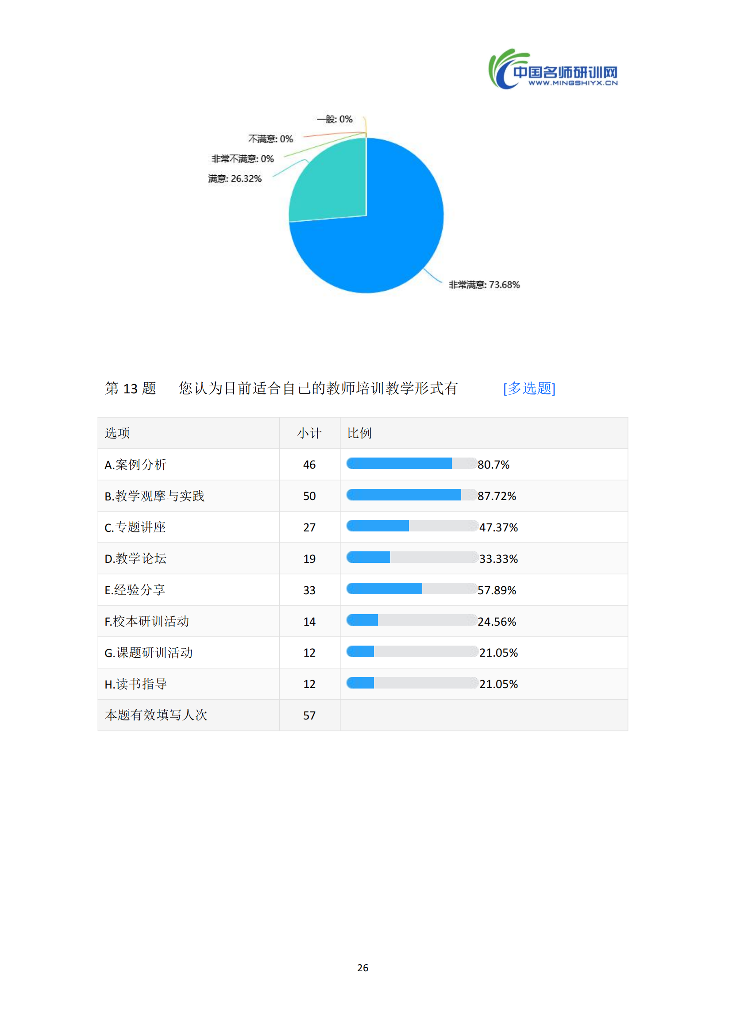Click the 中国名师研训网 logo
This screenshot has width=732, height=1035.
553,69
